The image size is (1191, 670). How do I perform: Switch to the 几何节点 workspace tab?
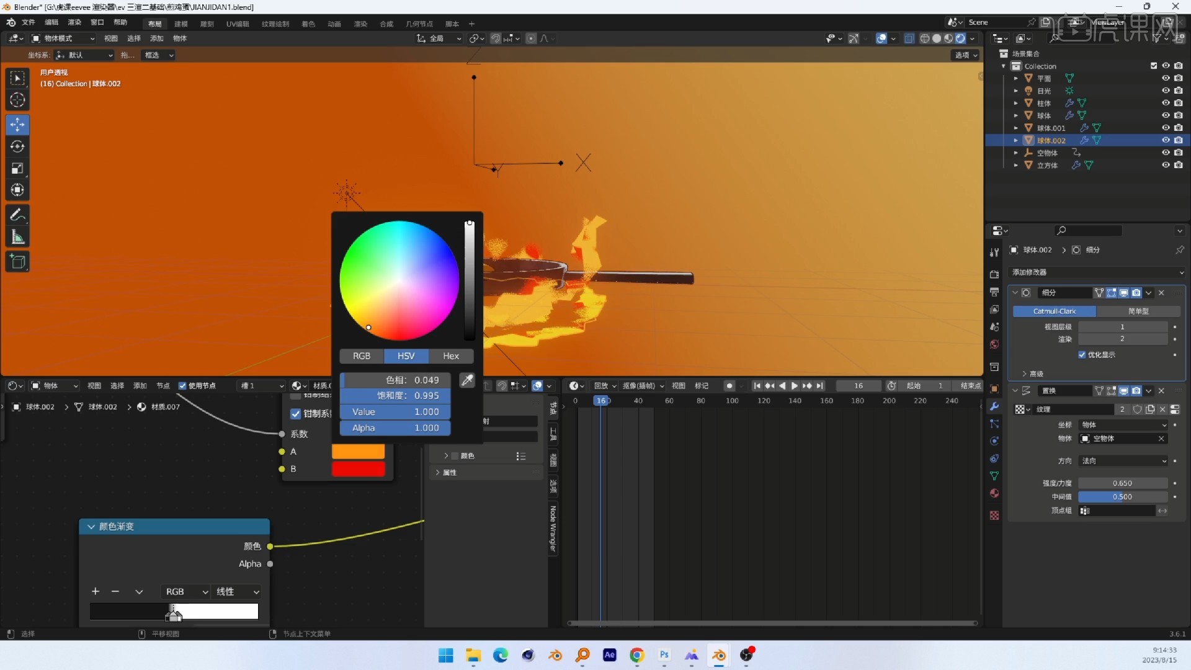click(x=419, y=24)
